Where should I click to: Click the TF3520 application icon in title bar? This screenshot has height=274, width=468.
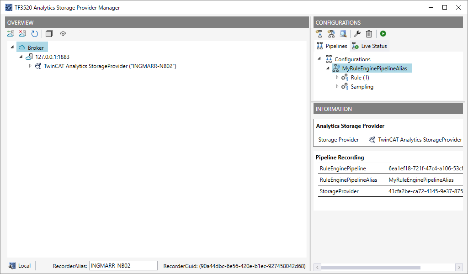9,7
